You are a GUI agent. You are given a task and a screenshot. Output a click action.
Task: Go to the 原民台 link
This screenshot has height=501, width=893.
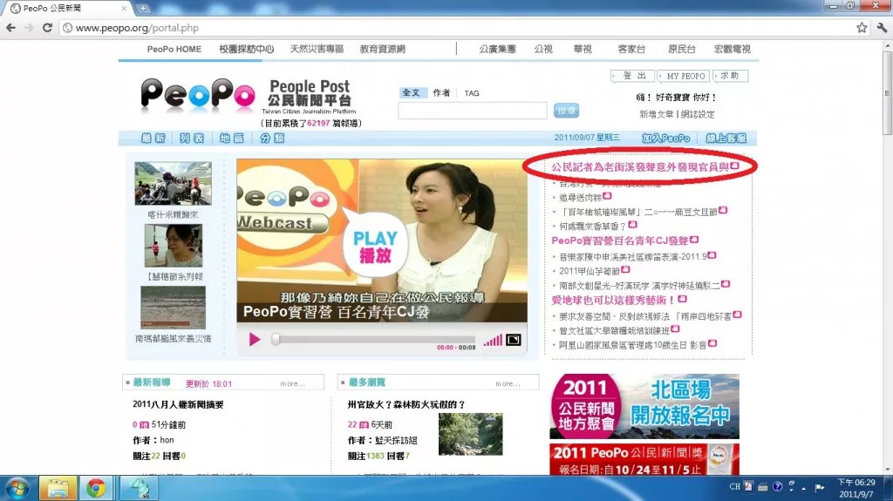pyautogui.click(x=682, y=49)
